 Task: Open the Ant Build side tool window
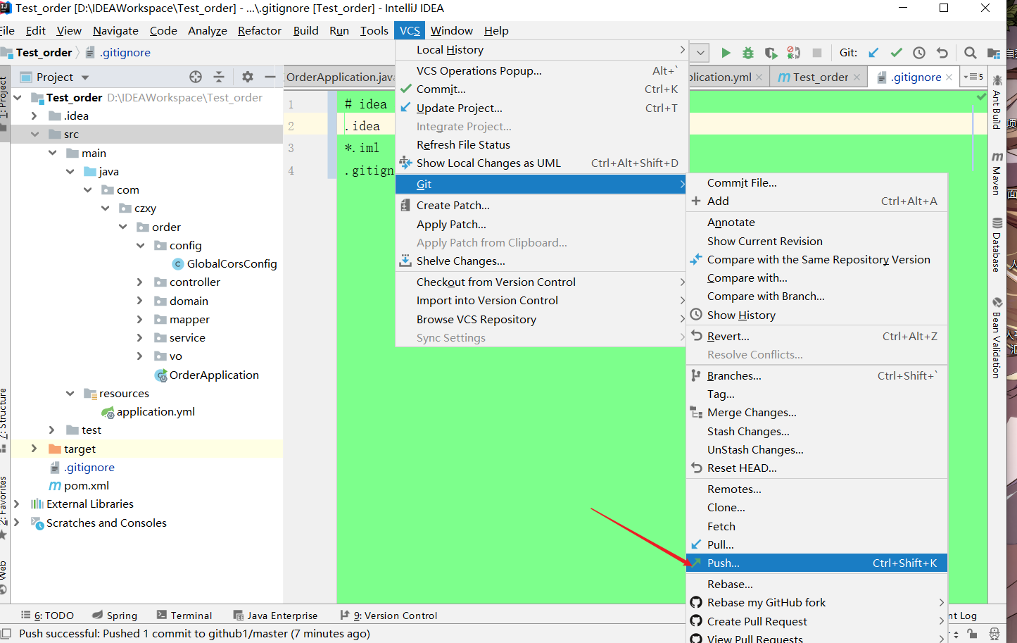click(x=997, y=101)
